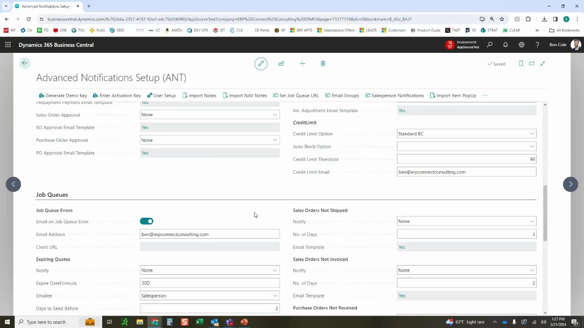This screenshot has width=584, height=328.
Task: Open edit mode with the pencil icon
Action: (261, 63)
